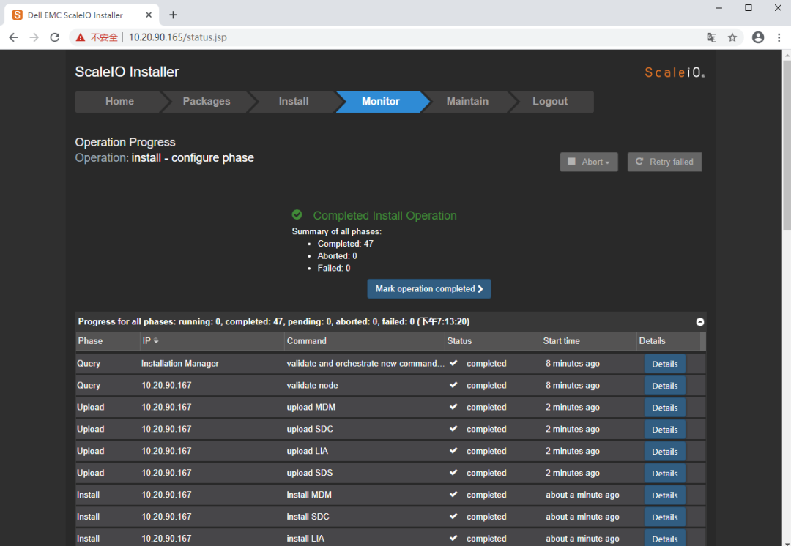Click the not-secure warning icon
This screenshot has width=791, height=546.
pos(81,37)
